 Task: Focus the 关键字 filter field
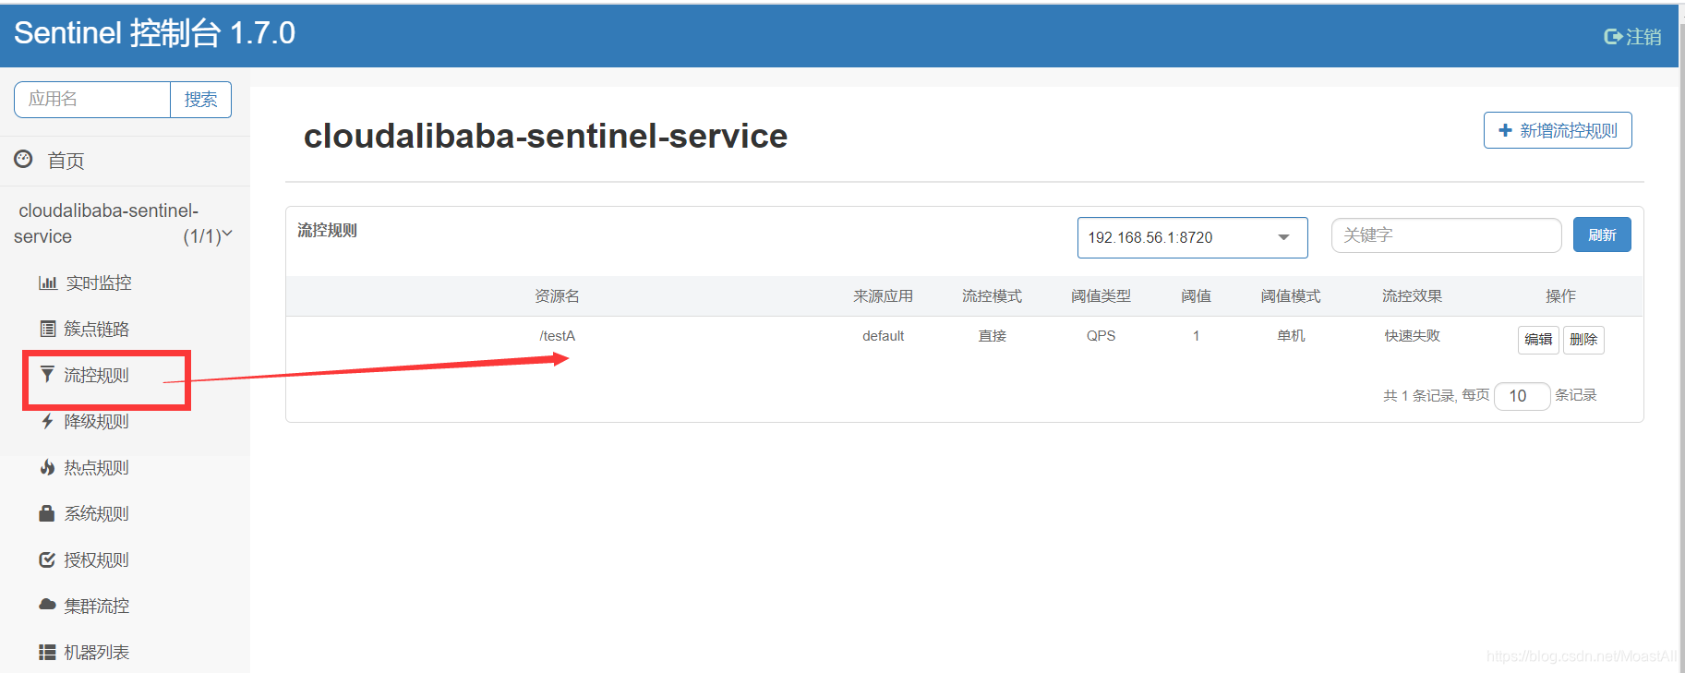1446,235
